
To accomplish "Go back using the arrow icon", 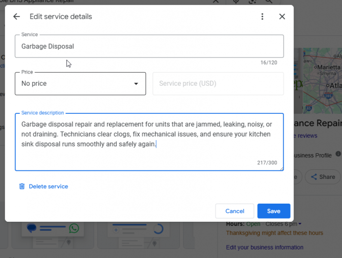I will 17,17.
